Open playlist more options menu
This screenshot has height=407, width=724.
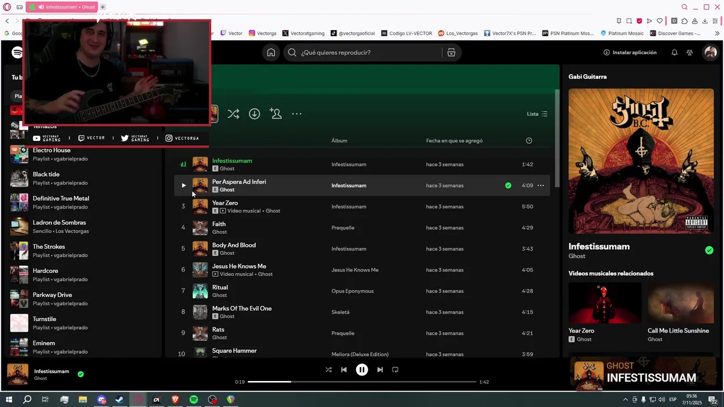coord(296,114)
